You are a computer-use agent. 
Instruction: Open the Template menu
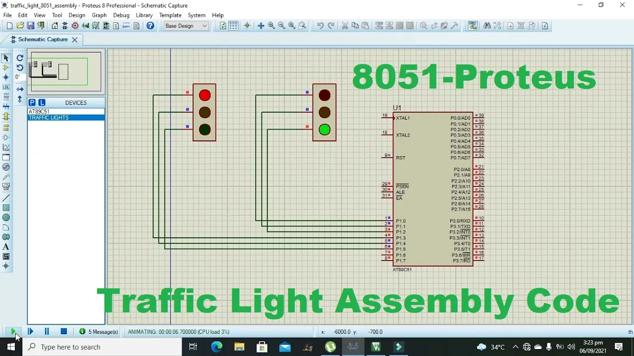170,15
